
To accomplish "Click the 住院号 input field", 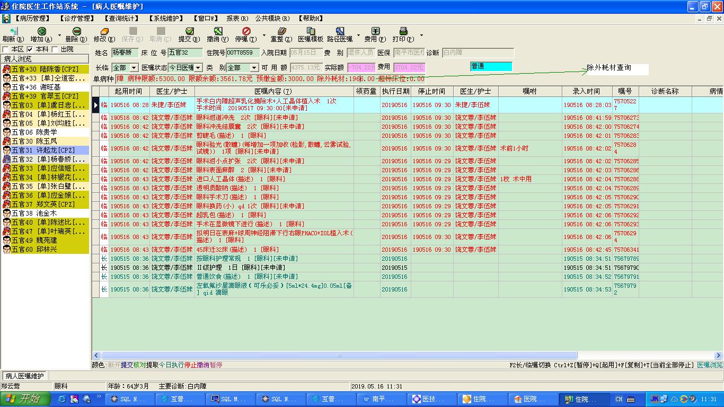I will (242, 52).
